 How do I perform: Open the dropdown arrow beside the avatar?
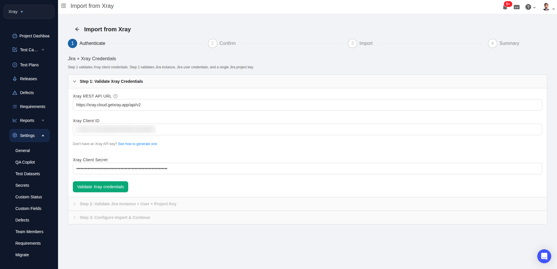coord(553,9)
